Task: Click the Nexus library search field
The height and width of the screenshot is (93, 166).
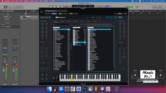Action: click(61, 25)
